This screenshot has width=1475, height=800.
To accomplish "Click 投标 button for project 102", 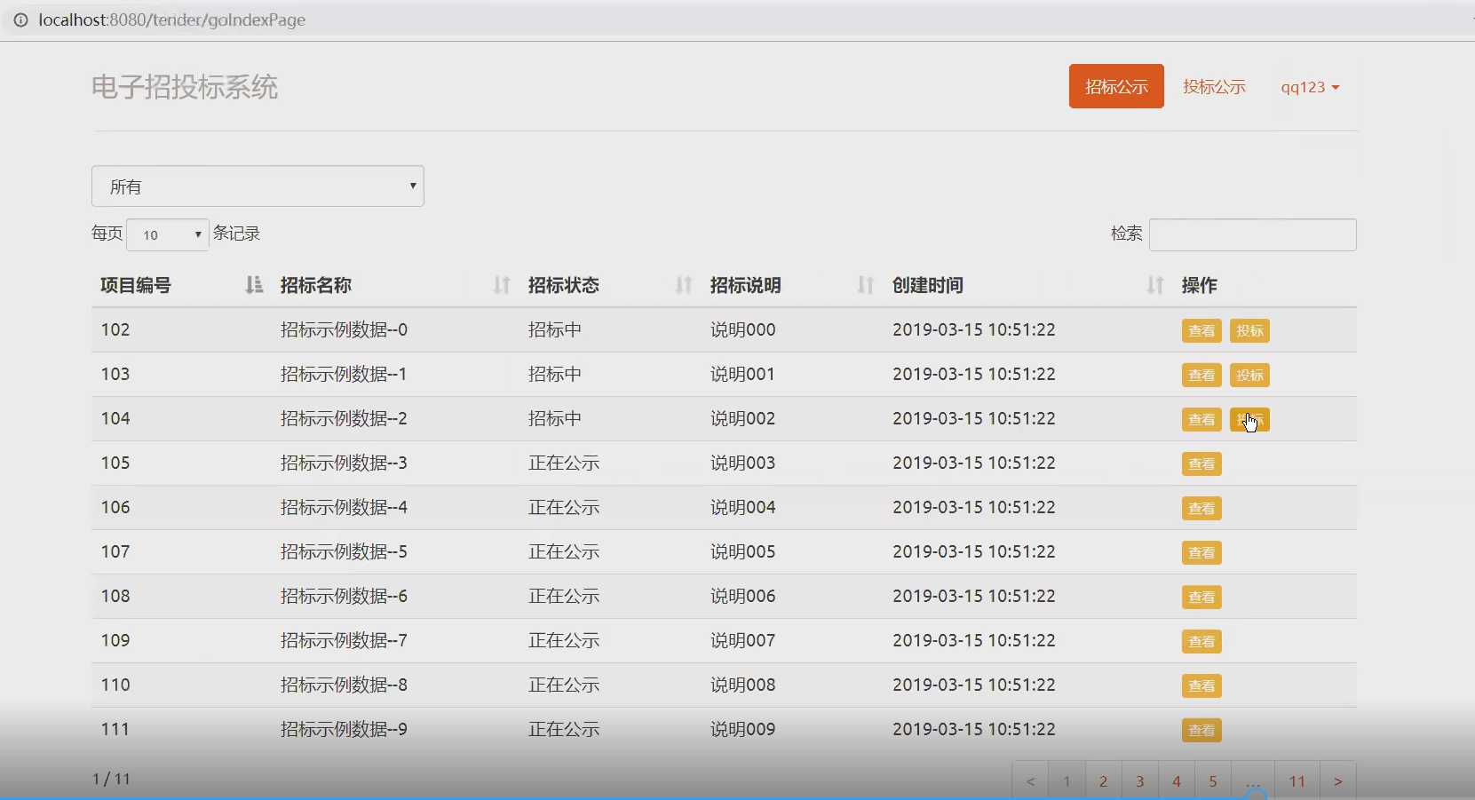I will 1249,331.
